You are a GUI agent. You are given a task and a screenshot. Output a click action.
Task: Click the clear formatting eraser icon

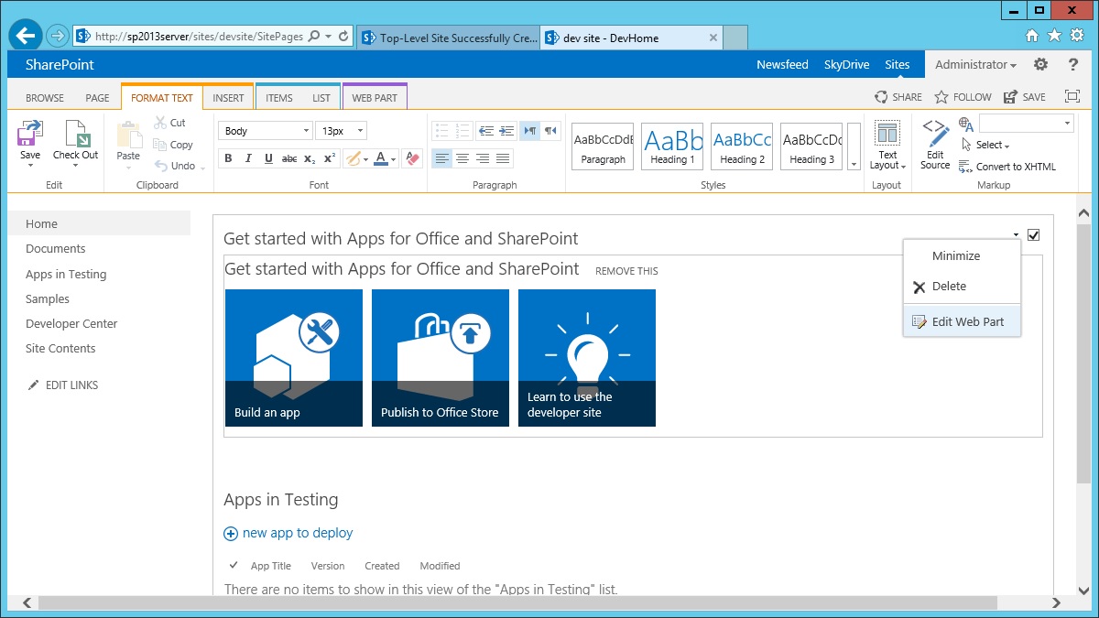pyautogui.click(x=410, y=157)
